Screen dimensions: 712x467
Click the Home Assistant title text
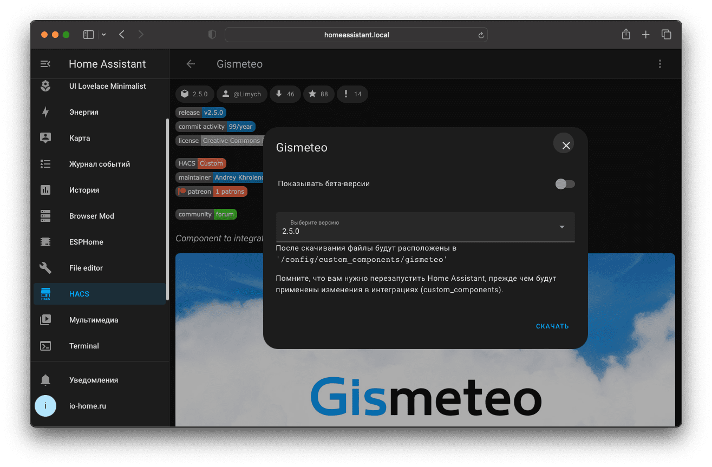click(107, 64)
